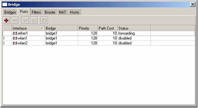Click the Comment toolbar button
This screenshot has height=108, width=198.
coord(44,21)
